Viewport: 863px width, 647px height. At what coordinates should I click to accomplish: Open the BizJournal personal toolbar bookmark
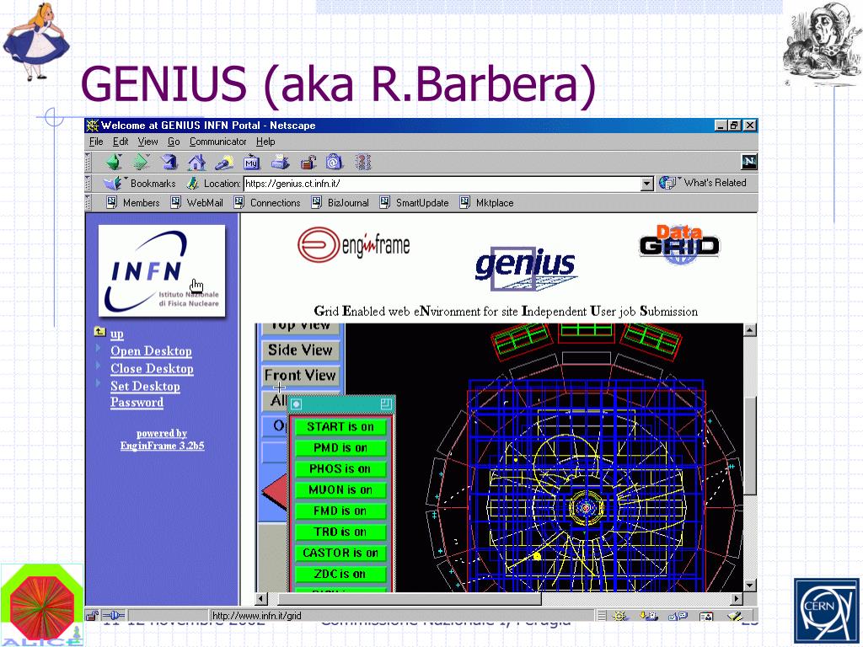point(340,202)
